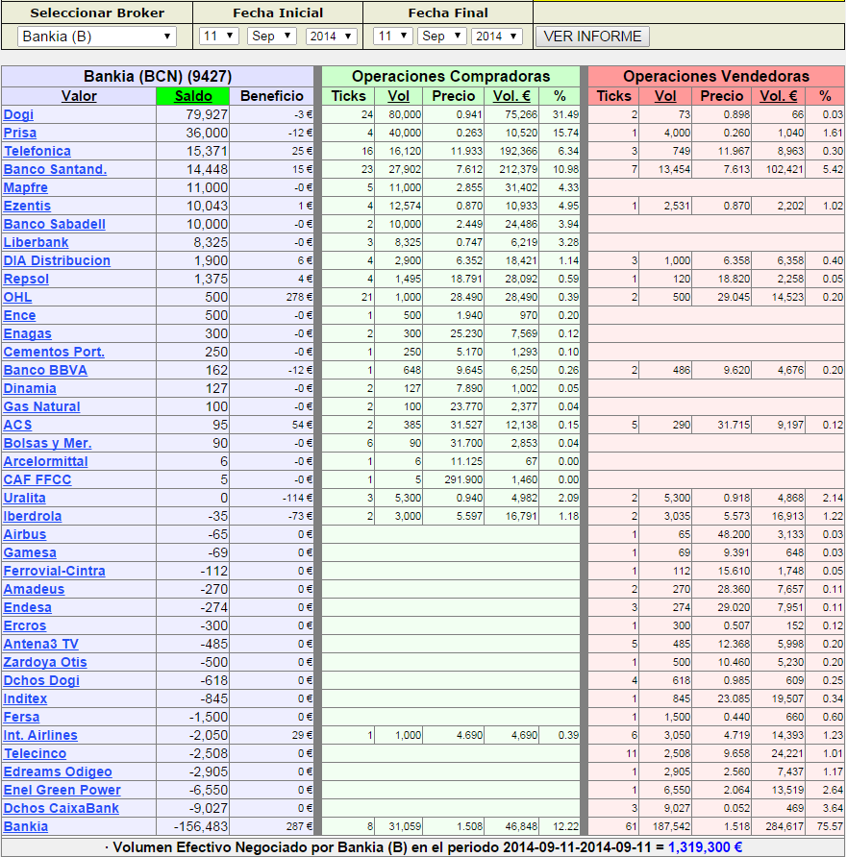Image resolution: width=847 pixels, height=857 pixels.
Task: Open the Repsol stock link
Action: [x=26, y=280]
